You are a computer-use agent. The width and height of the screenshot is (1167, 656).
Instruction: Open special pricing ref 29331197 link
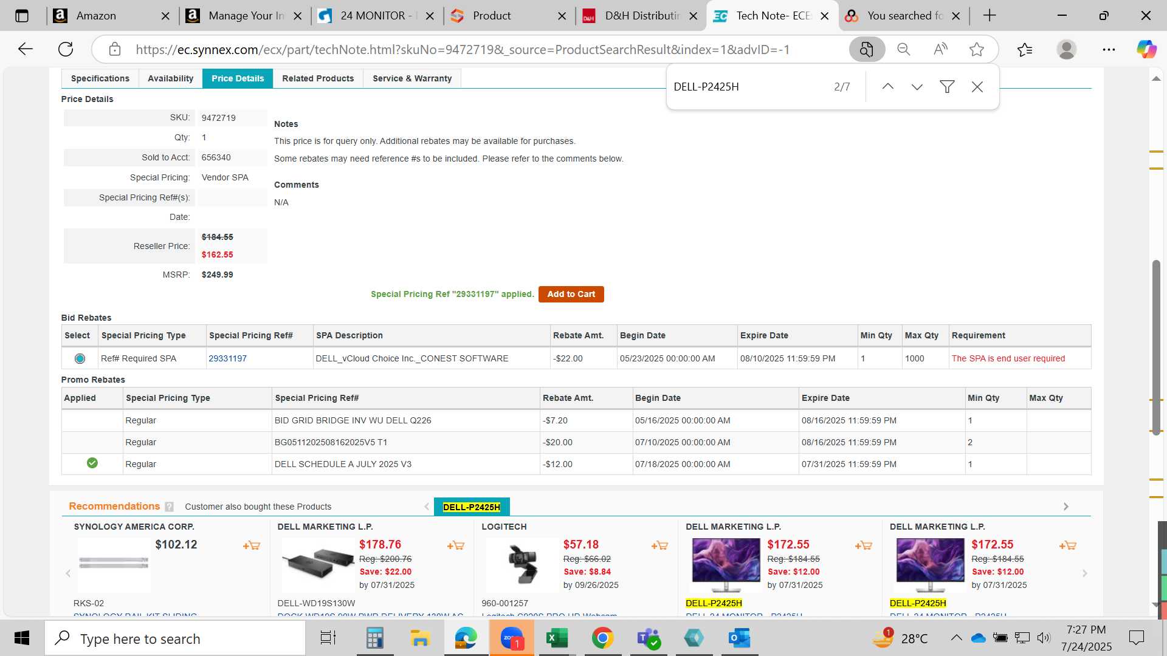tap(227, 358)
